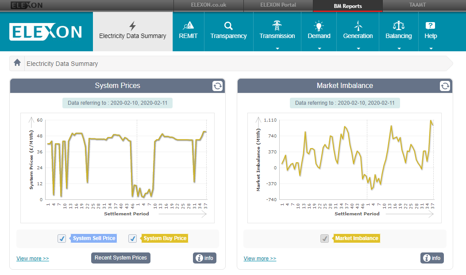Image resolution: width=466 pixels, height=275 pixels.
Task: Click the System Buy Price yellow legend label
Action: coord(165,238)
